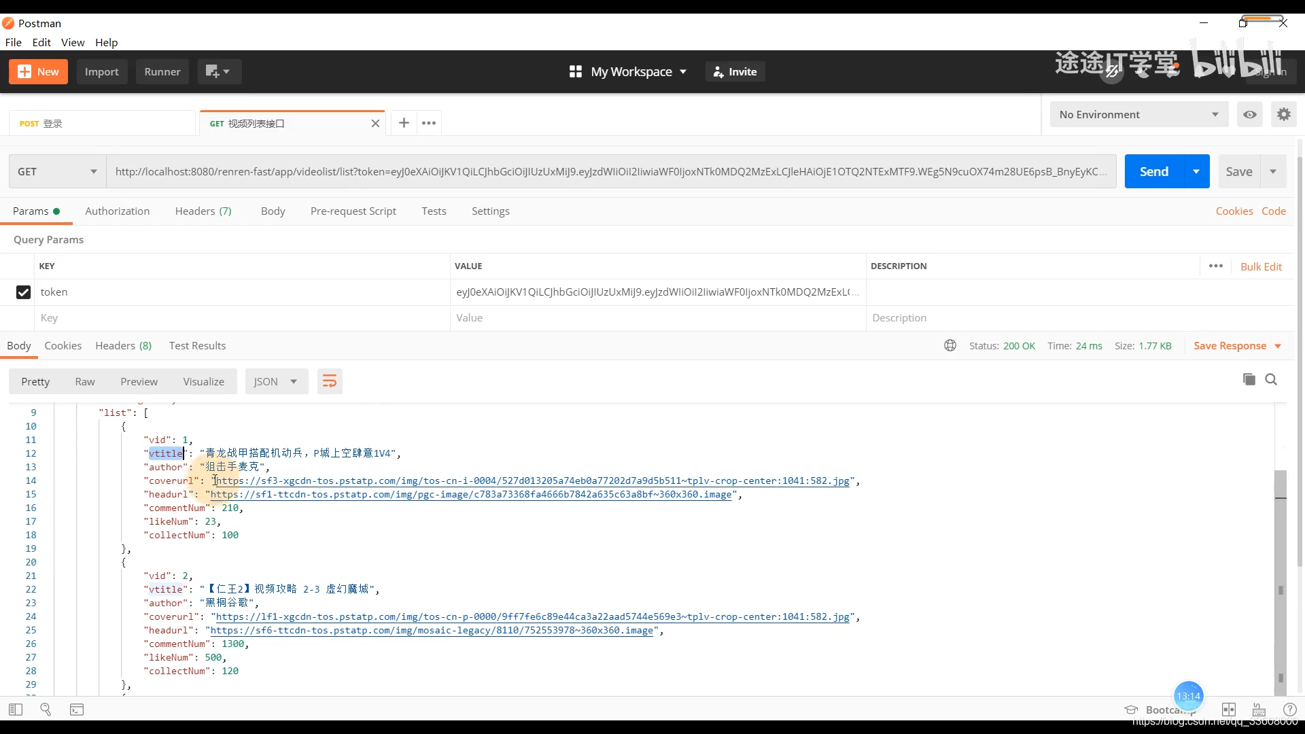This screenshot has width=1305, height=734.
Task: Open new window options icon
Action: pos(219,71)
